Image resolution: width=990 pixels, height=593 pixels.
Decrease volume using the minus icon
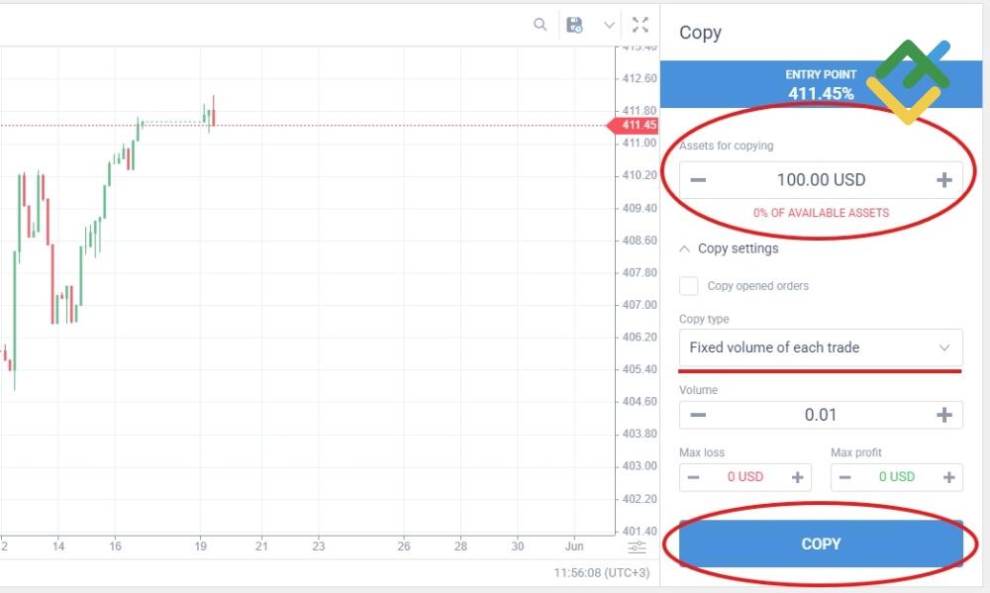(697, 414)
